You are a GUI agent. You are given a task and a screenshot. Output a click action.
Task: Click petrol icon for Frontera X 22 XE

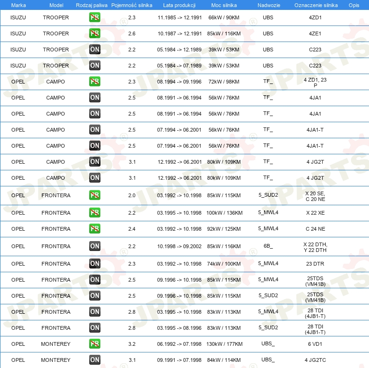[94, 212]
